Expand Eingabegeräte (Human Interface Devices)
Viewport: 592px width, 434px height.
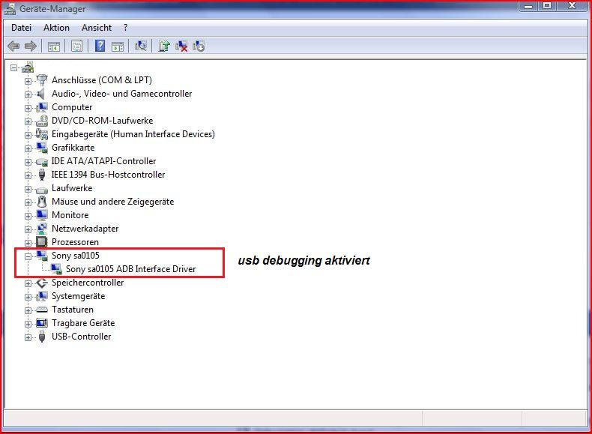[x=28, y=135]
